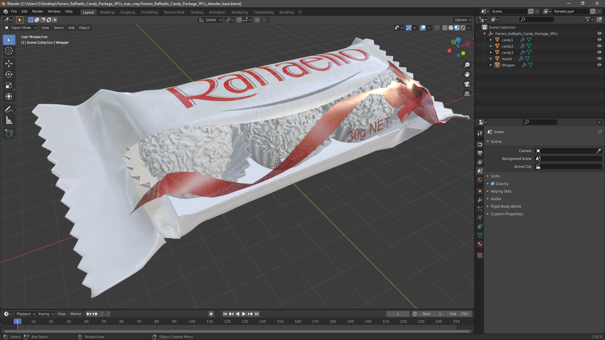Open Texture properties tab

[480, 255]
